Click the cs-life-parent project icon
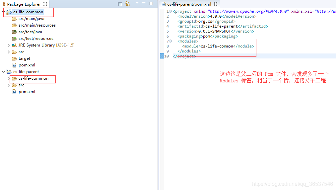Image resolution: width=336 pixels, height=190 pixels. 9,71
